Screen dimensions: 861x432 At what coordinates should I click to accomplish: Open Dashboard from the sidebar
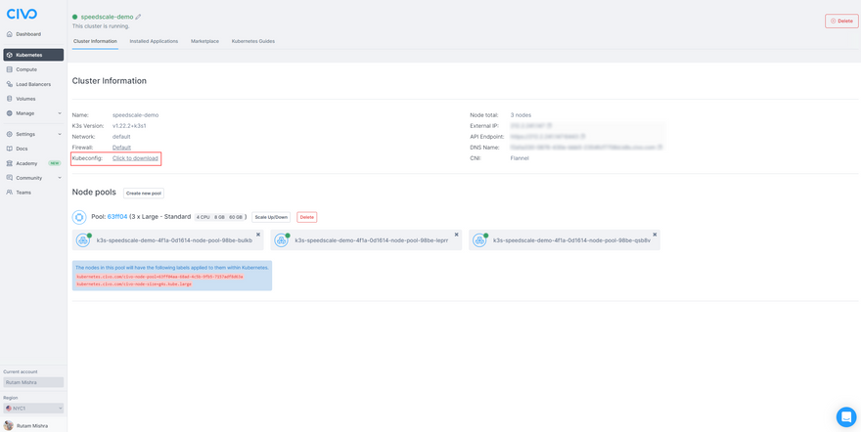click(27, 34)
